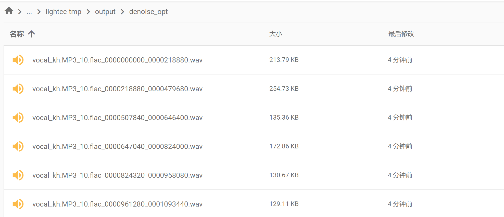
Task: Click speaker icon of 0000507840_0000646400.wav file
Action: [18, 118]
